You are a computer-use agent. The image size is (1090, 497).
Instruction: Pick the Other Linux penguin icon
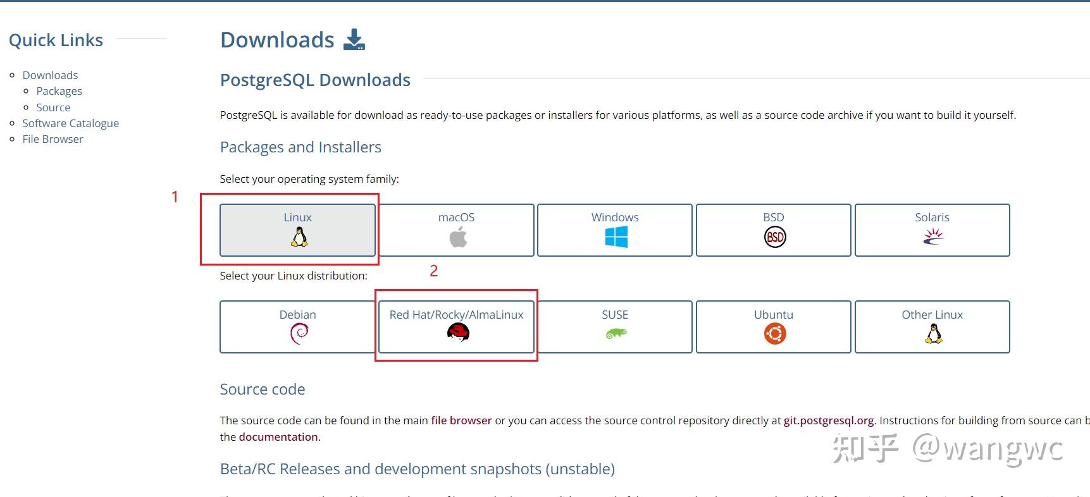934,333
